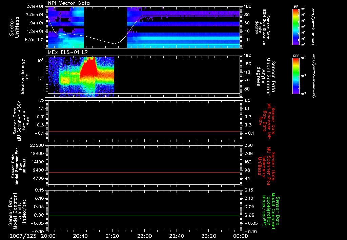The height and width of the screenshot is (240, 347).
Task: Click the "cnts/(cm**2-sr-sec)" units label
Action: [x=312, y=26]
